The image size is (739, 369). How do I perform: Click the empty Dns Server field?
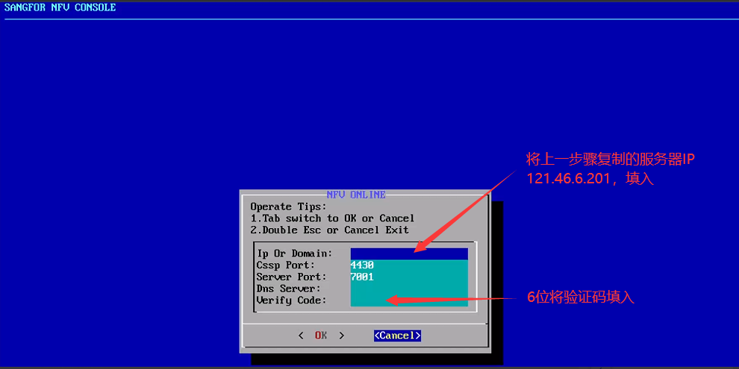click(x=408, y=288)
